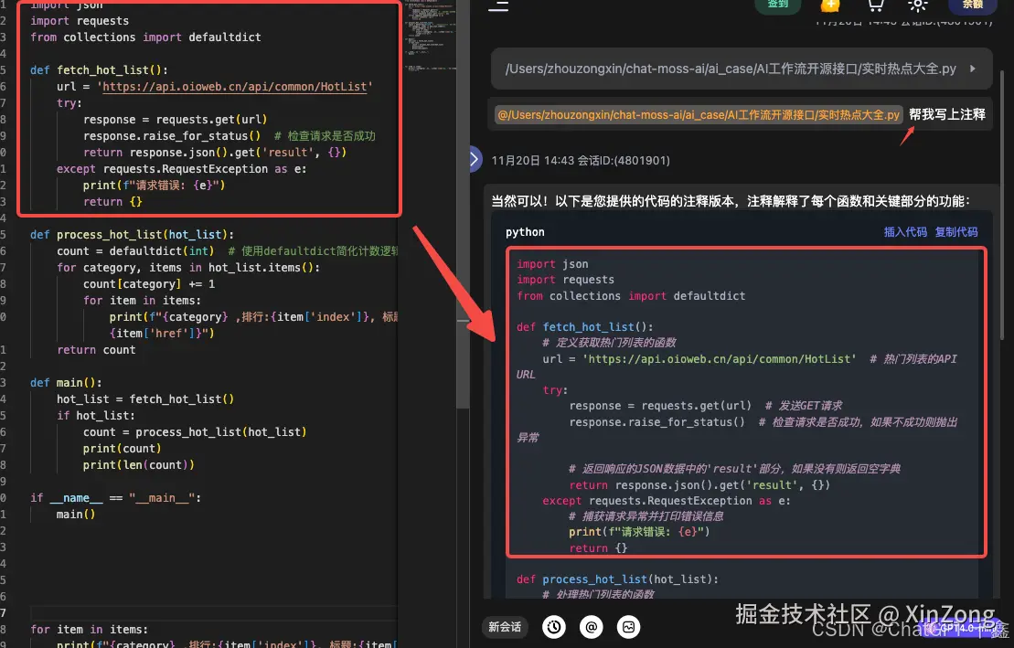Click the @ mention icon
The width and height of the screenshot is (1014, 648).
click(x=591, y=628)
